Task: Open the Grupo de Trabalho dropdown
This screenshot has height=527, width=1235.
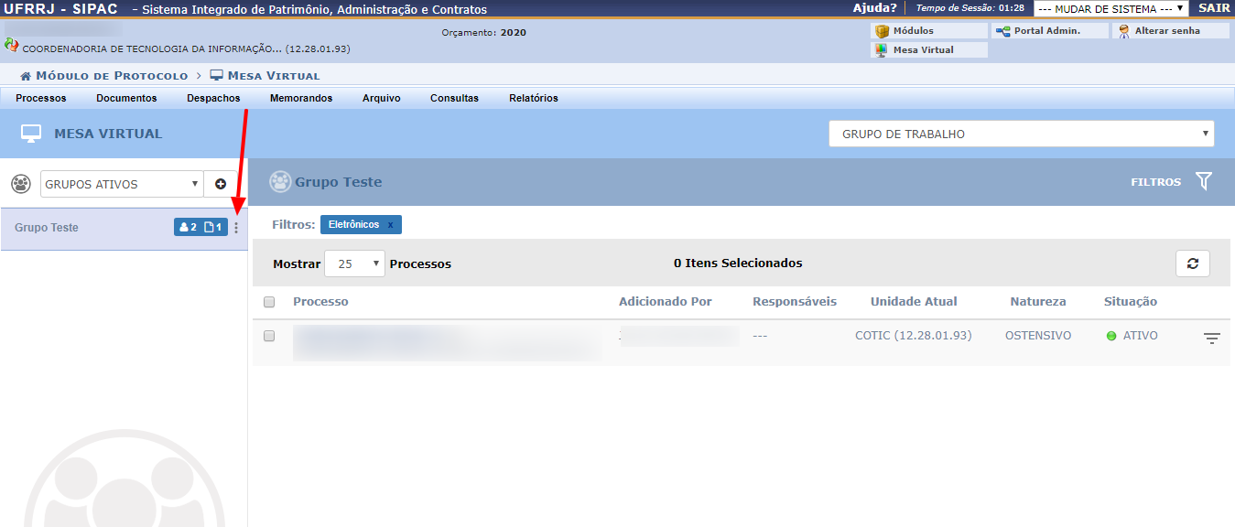Action: tap(1021, 134)
